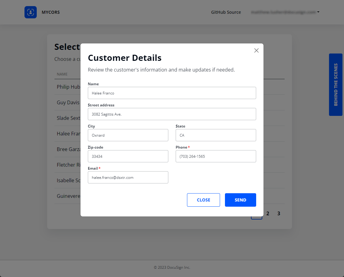Go to page 3 of the customer list
Image resolution: width=344 pixels, height=277 pixels.
coord(279,213)
